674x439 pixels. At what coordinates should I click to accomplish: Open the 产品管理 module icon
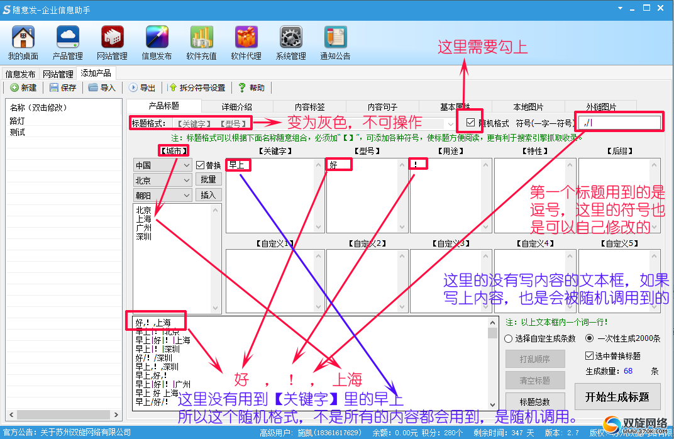[x=67, y=43]
